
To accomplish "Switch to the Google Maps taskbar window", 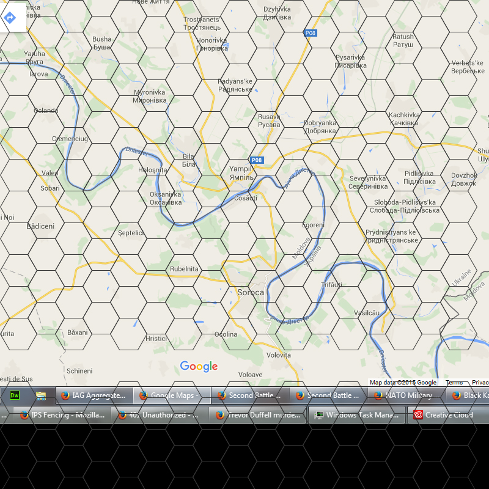I will click(172, 395).
